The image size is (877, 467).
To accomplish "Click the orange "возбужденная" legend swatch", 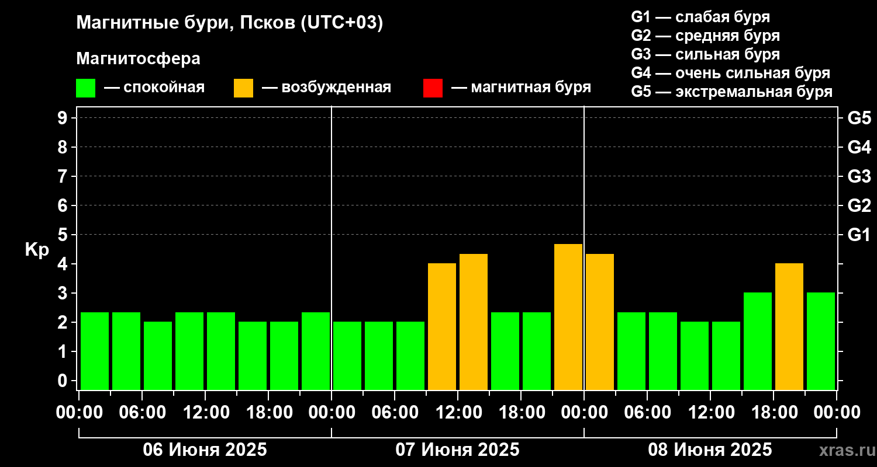I will [243, 88].
